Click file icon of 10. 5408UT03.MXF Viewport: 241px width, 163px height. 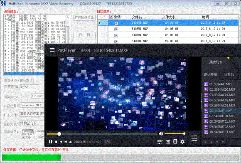click(206, 132)
